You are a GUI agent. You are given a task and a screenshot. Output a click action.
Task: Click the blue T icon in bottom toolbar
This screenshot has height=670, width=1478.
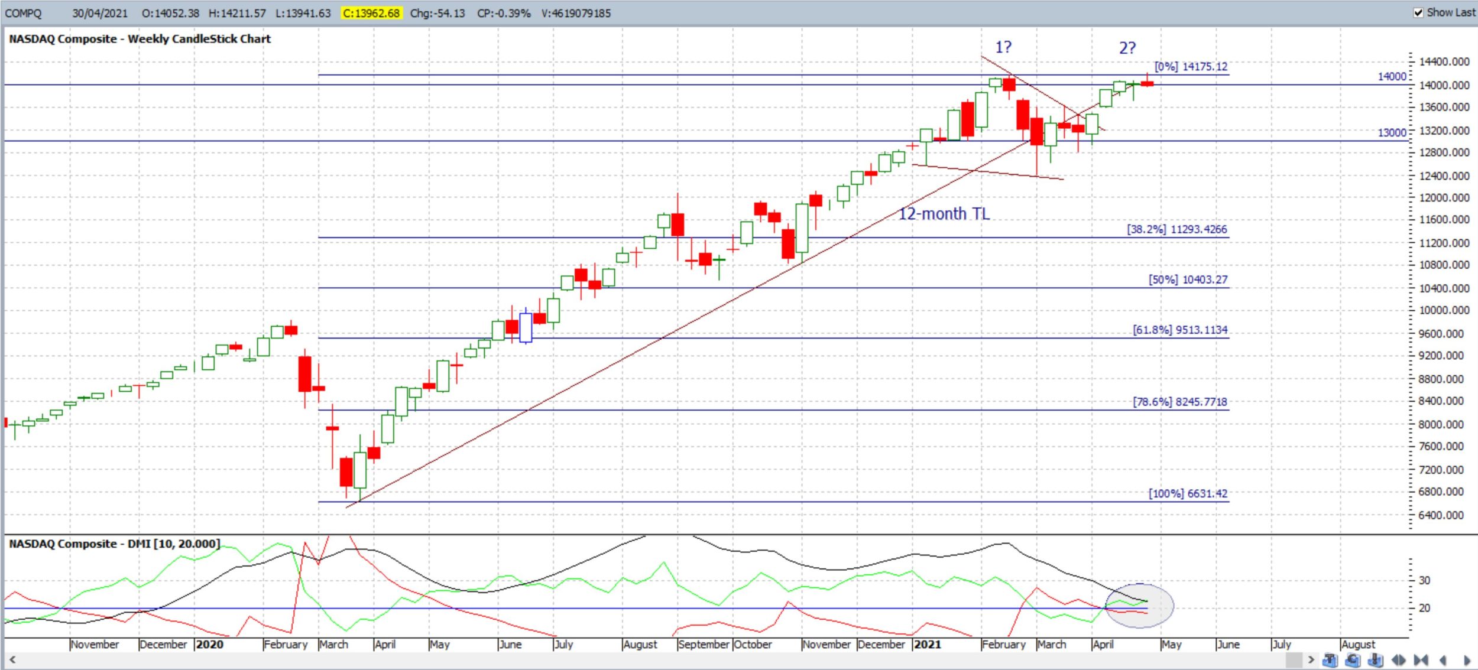1330,659
